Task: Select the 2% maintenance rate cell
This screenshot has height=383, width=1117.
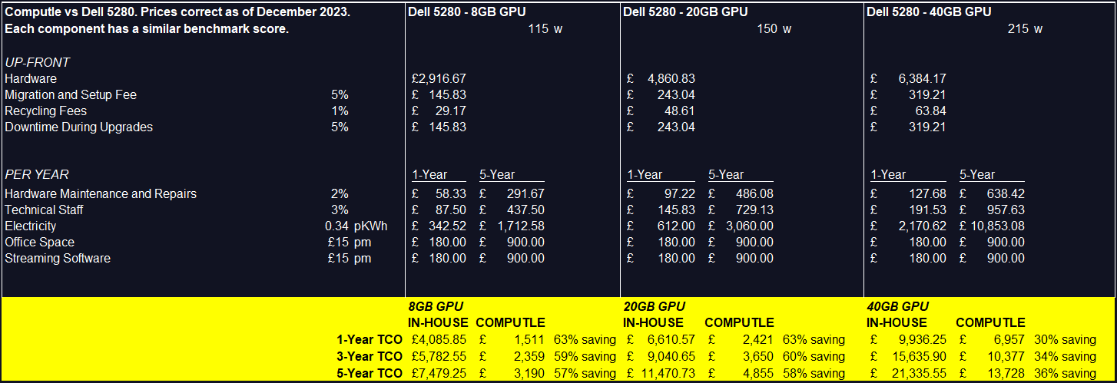Action: click(x=340, y=193)
